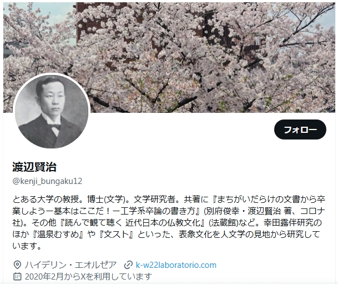Image resolution: width=338 pixels, height=284 pixels.
Task: Open the circular profile avatar photo
Action: click(52, 111)
